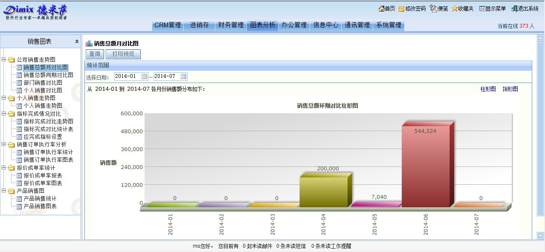
Task: Collapse the 公司销售走势图 tree folder
Action: pos(4,60)
